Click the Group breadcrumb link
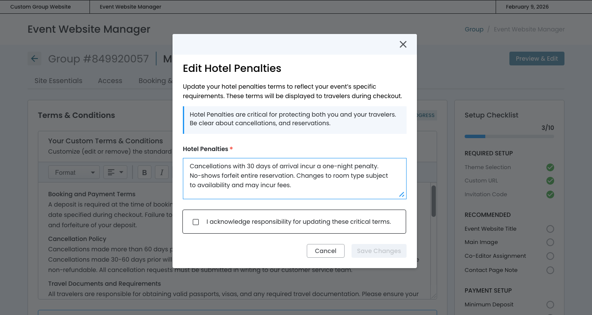592x315 pixels. (x=474, y=29)
